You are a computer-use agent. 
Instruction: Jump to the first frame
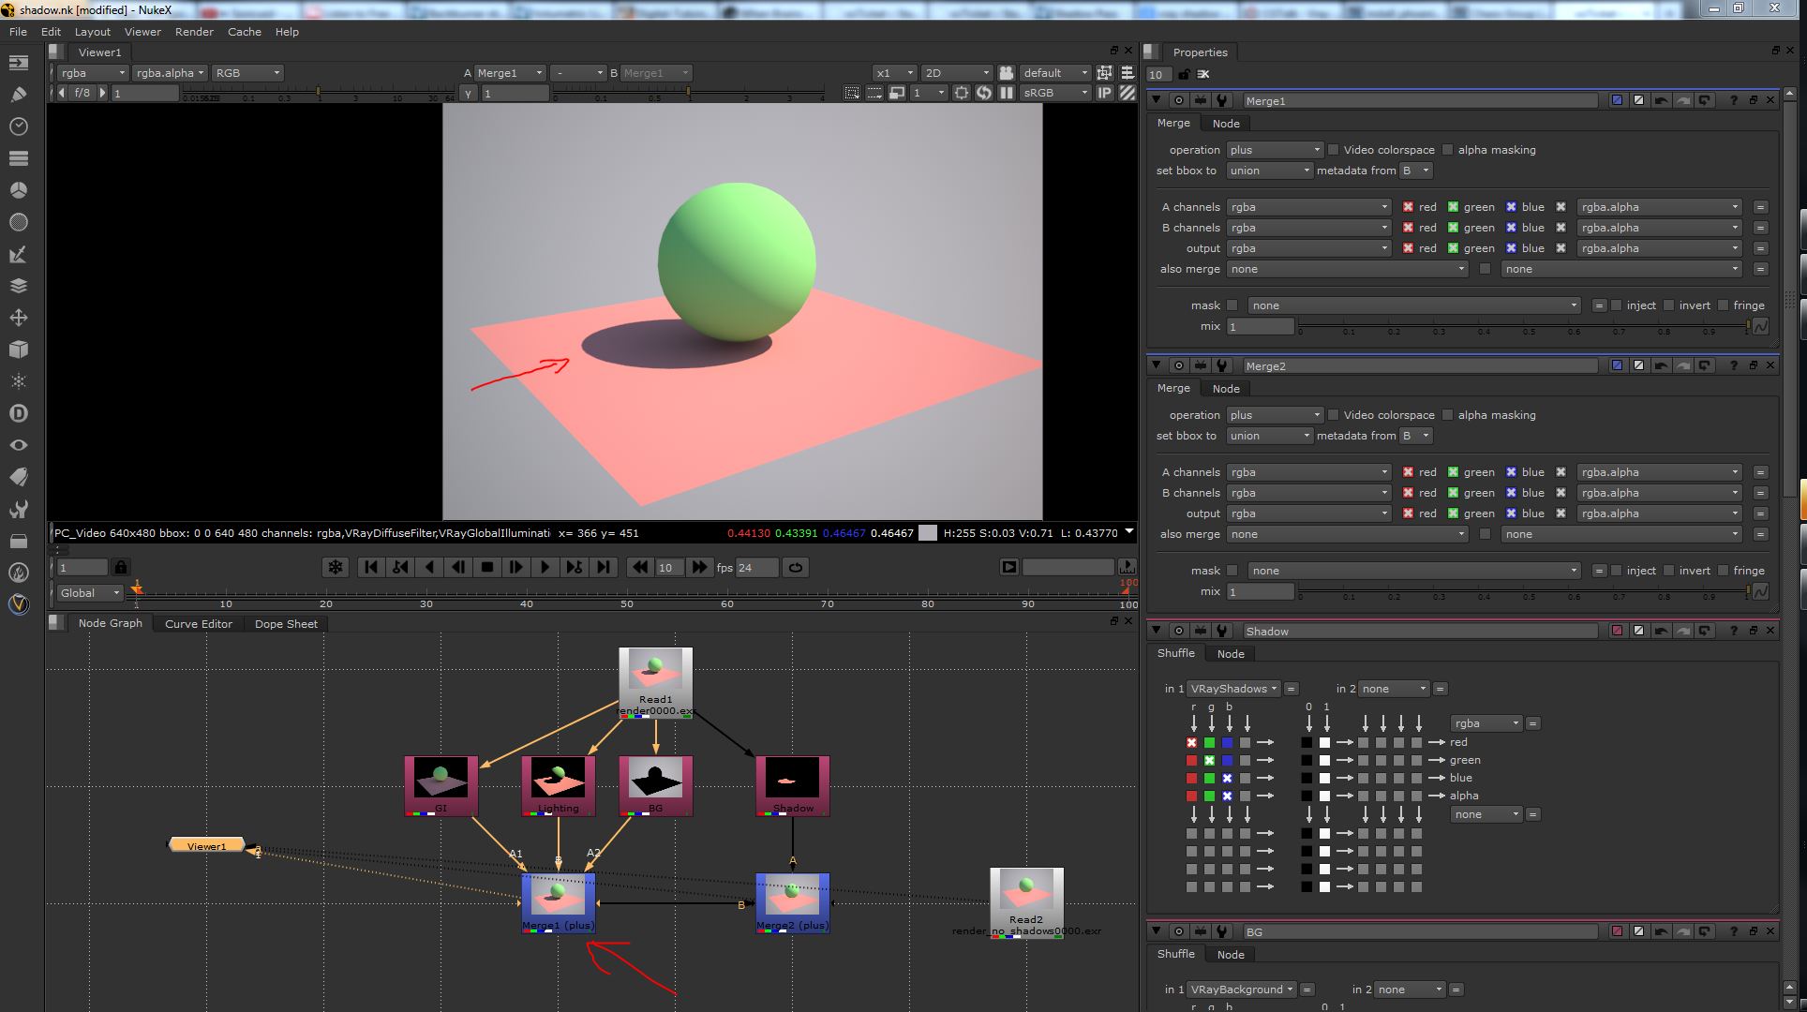tap(371, 567)
